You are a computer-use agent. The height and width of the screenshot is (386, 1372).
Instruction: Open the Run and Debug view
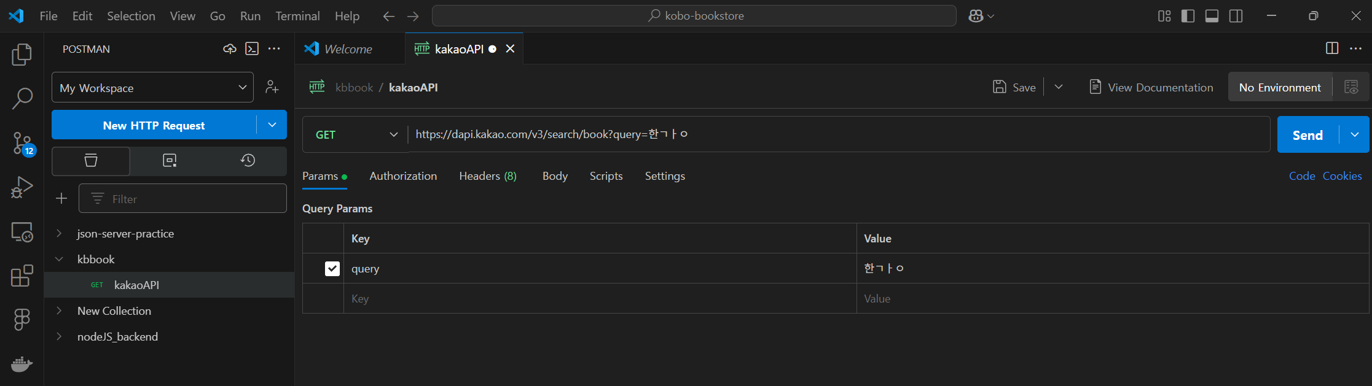click(x=22, y=187)
